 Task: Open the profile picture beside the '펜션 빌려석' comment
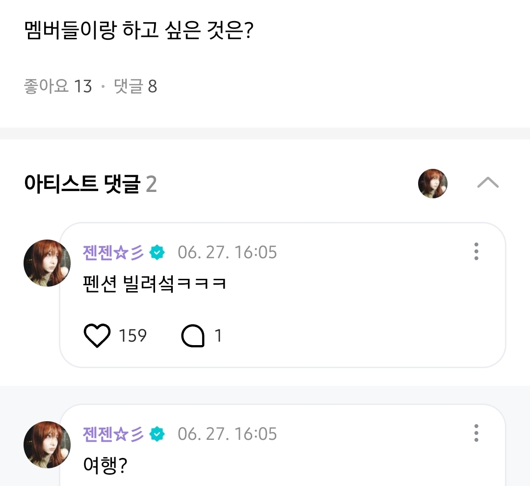(x=47, y=263)
